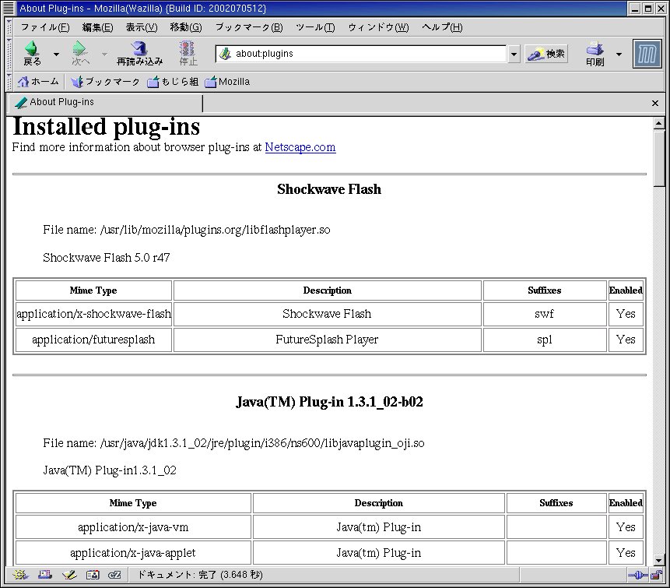Screen dimensions: 670x588
Task: Click the Java(TM) Plug-in 1.3.1_02-b02 heading
Action: pyautogui.click(x=329, y=403)
